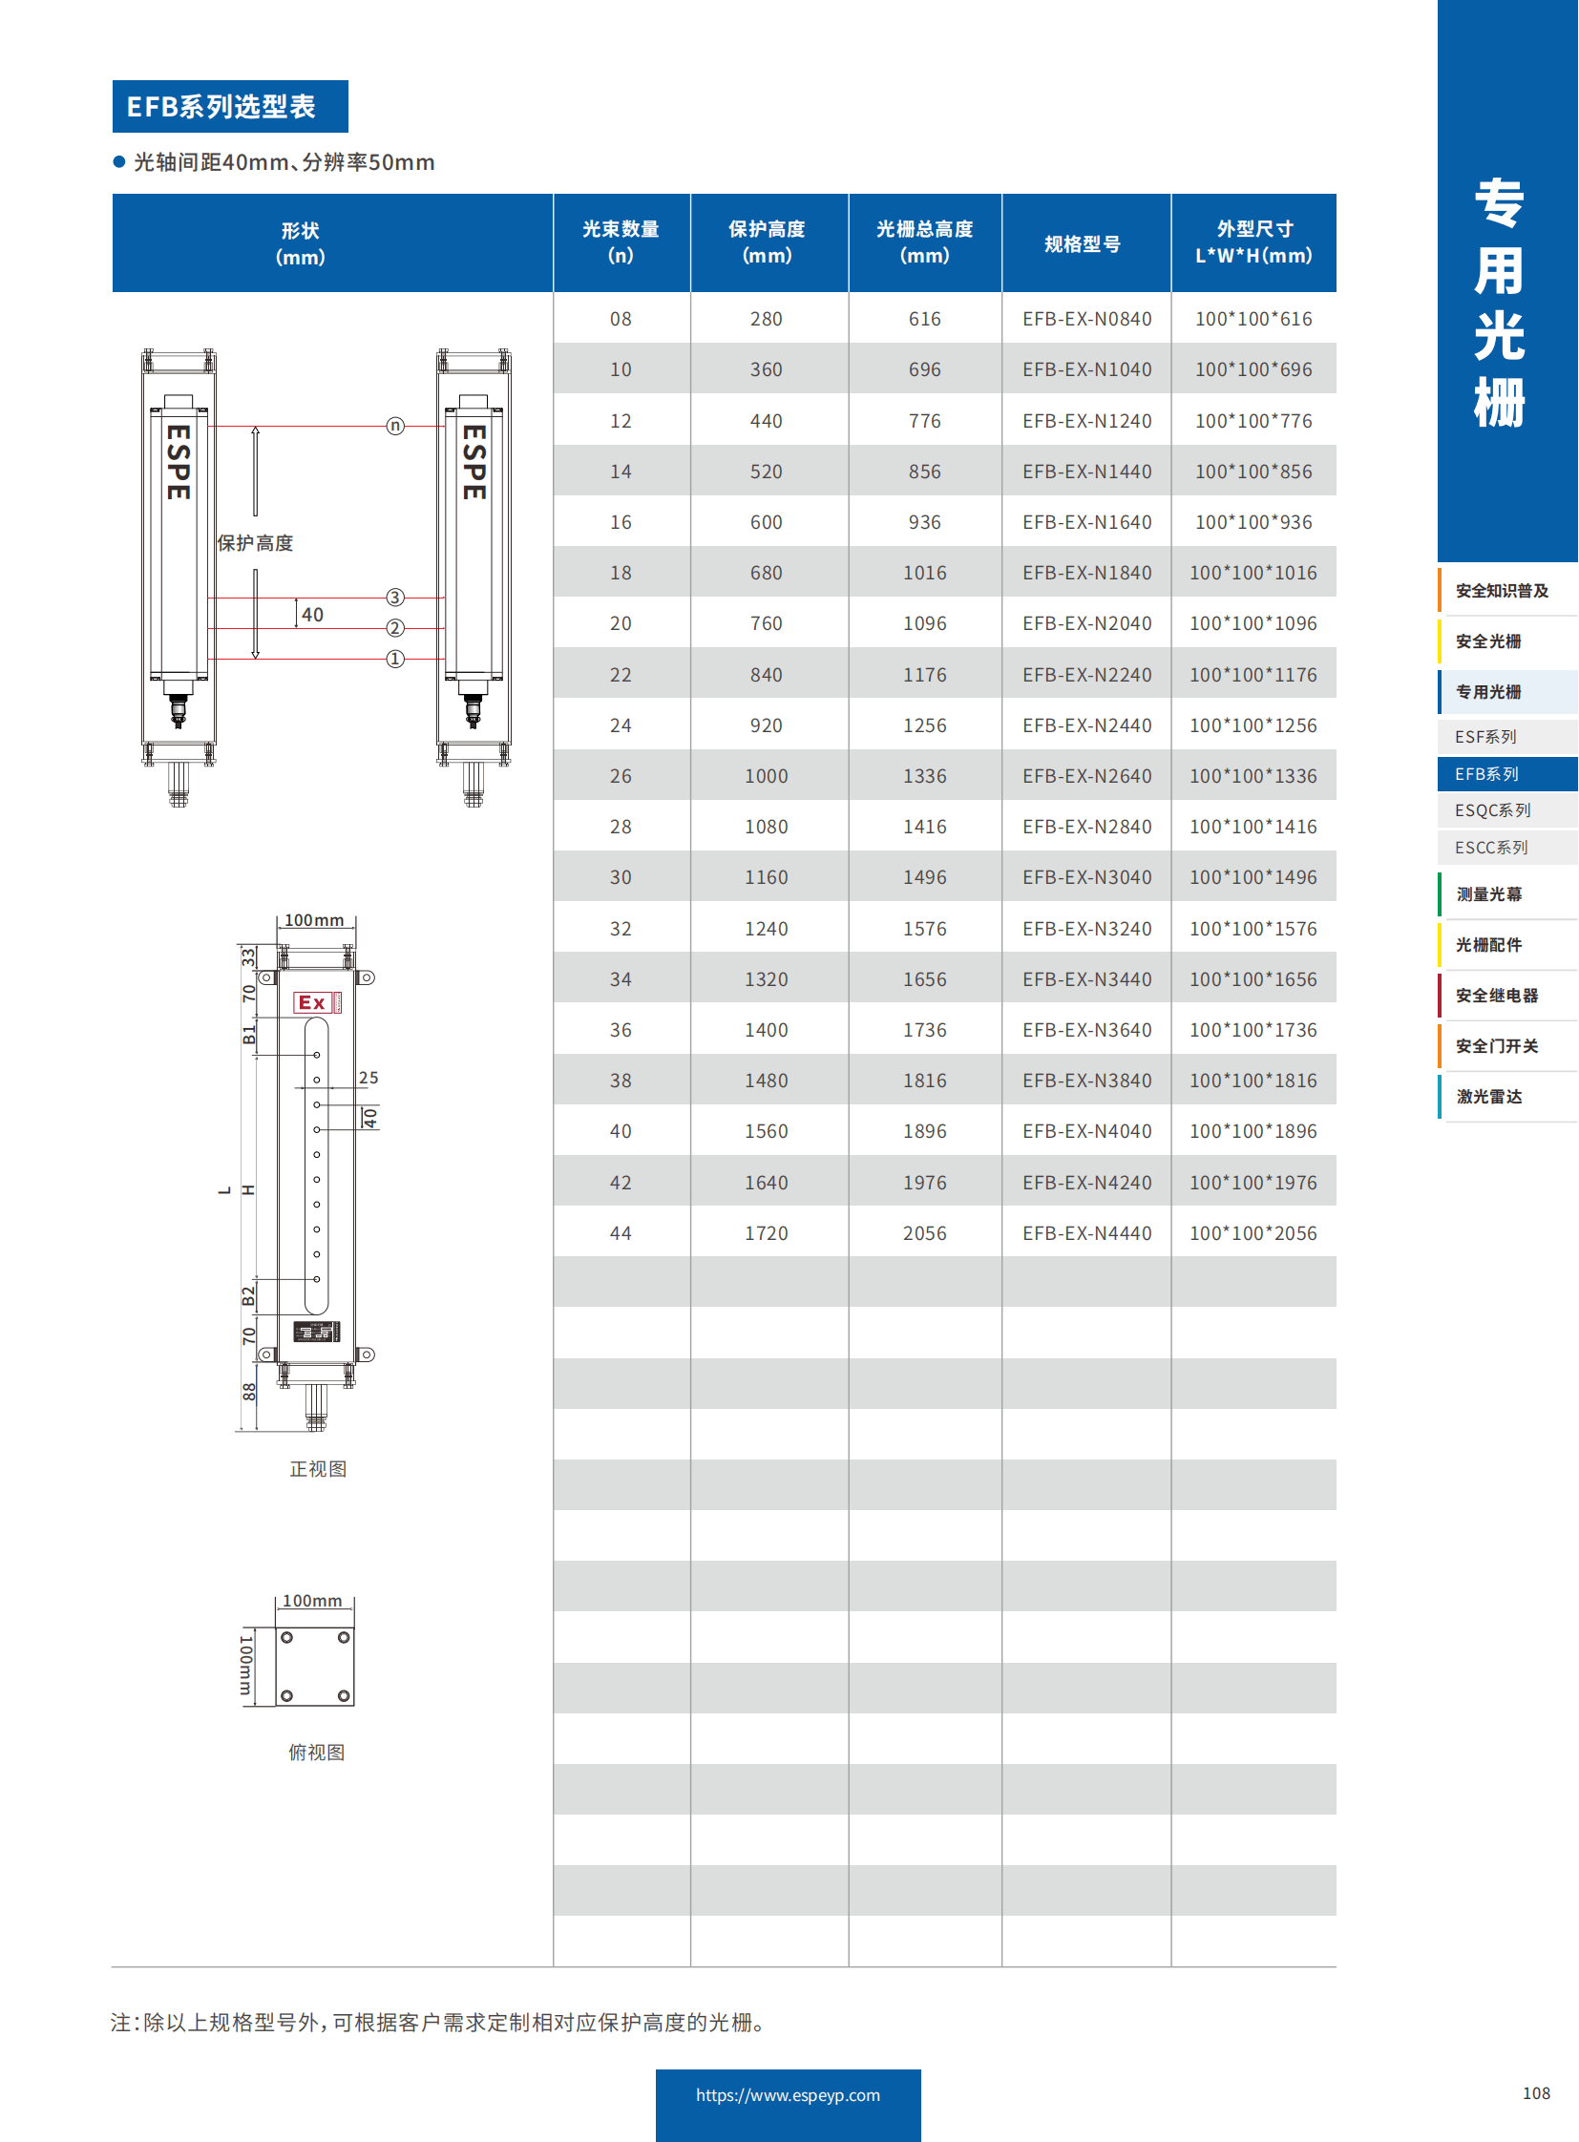Go to the ESCC系列 sub-item
Viewport: 1579px width, 2142px height.
click(x=1507, y=848)
